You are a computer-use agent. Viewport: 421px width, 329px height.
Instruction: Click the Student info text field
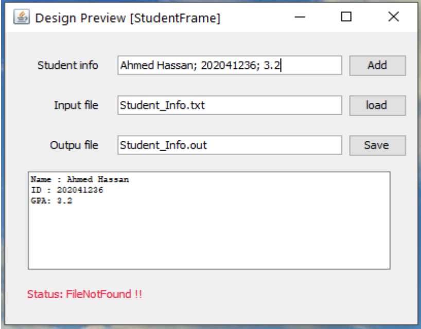(x=231, y=65)
